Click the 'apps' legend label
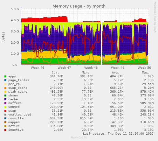Image resolution: width=158 pixels, height=141 pixels. pos(12,76)
